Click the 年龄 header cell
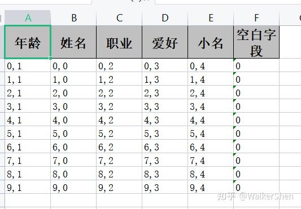The image size is (301, 209). click(28, 42)
